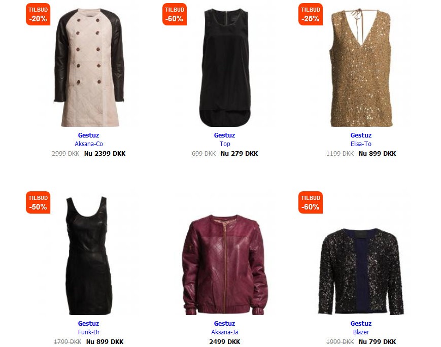Open the sequin blazer product image
This screenshot has width=441, height=347.
point(361,271)
